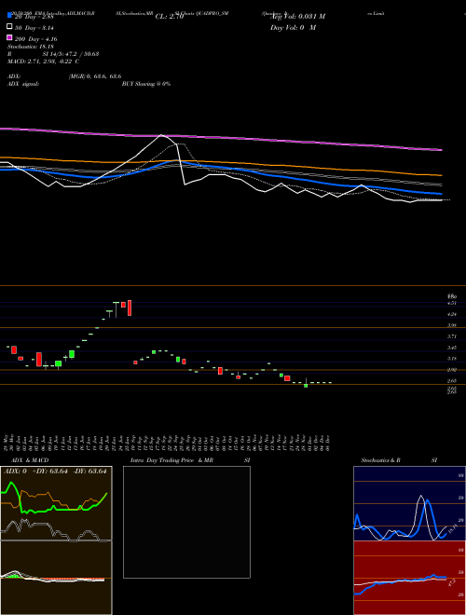The image size is (466, 615).
Task: Click the 'Stochastics & RSI' panel title
Action: pos(399,460)
